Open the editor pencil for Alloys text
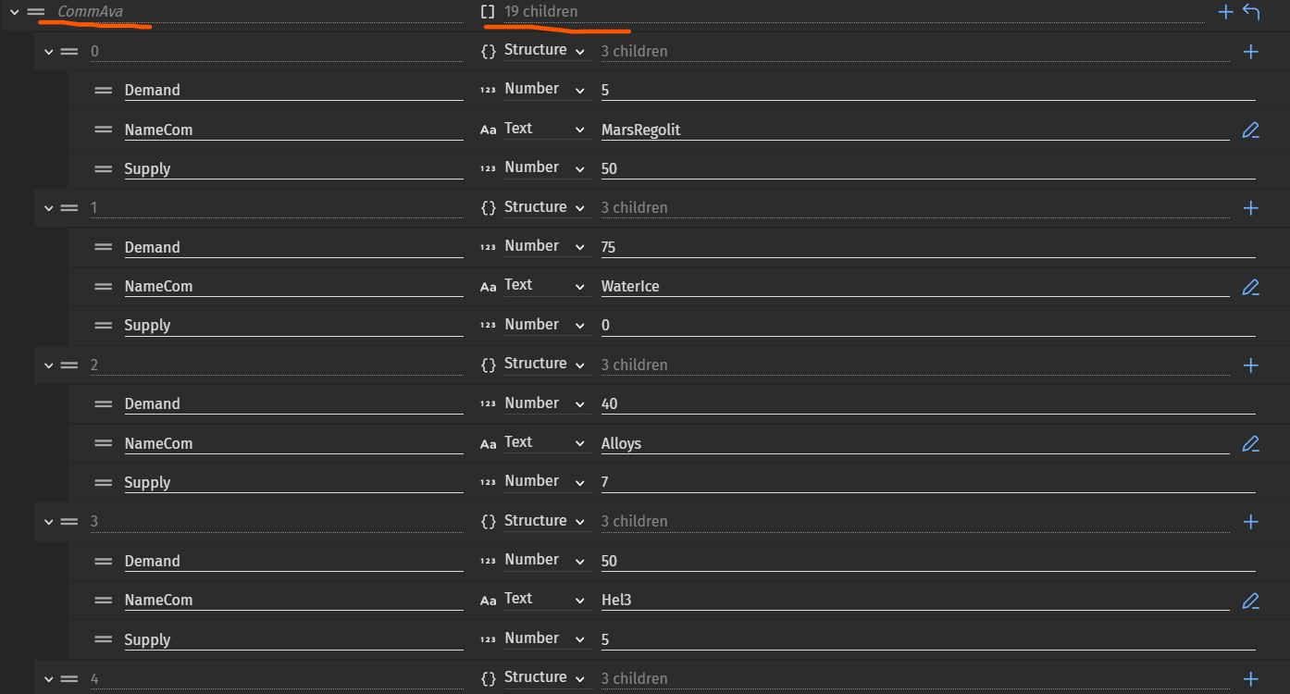The image size is (1290, 694). point(1250,444)
